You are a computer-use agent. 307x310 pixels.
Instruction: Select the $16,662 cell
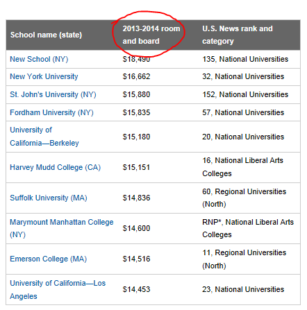click(136, 76)
